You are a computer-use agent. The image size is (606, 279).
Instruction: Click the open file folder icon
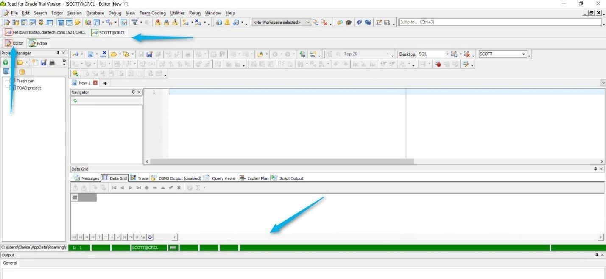(113, 54)
